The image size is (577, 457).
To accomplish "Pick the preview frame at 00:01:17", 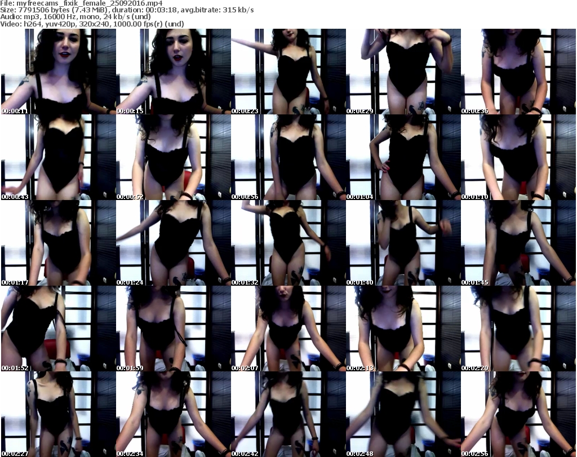I will [59, 243].
